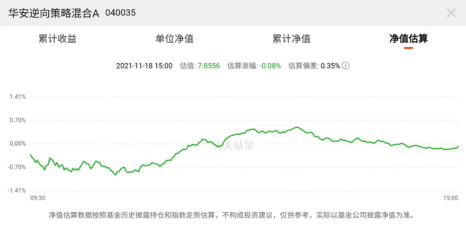Click the 估值 7.8556 value
Viewport: 466px width, 226px height.
(209, 66)
